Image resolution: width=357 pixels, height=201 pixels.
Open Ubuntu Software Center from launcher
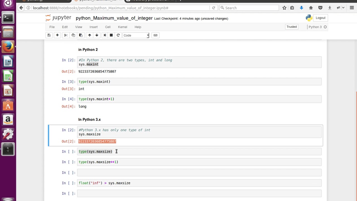pos(8,106)
